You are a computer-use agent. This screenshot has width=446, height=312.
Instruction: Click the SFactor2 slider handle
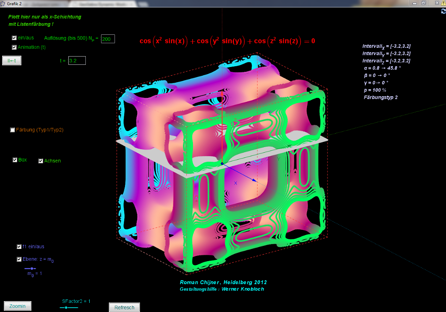(x=66, y=308)
